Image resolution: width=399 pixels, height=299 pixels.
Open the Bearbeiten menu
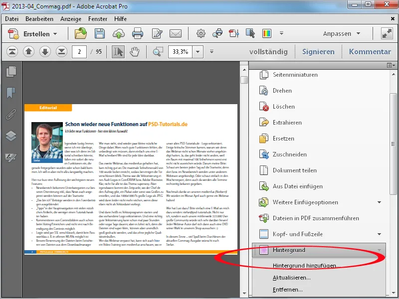[x=39, y=19]
